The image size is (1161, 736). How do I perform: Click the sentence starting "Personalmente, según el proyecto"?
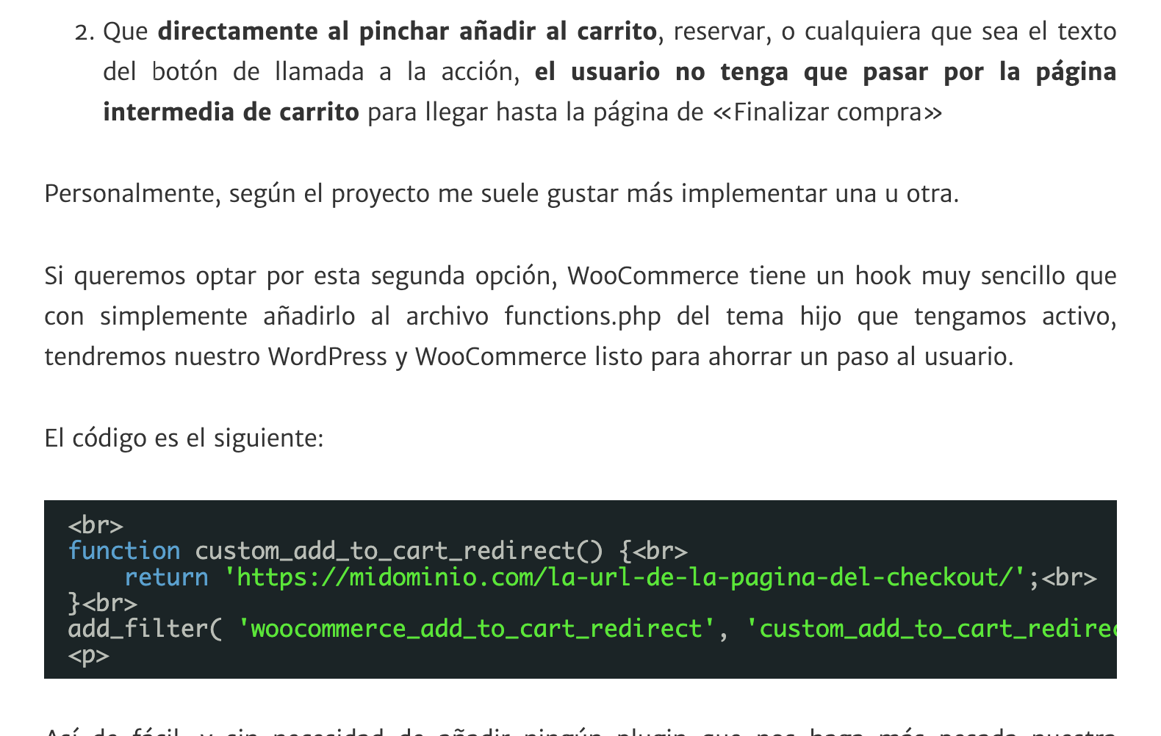pos(502,194)
